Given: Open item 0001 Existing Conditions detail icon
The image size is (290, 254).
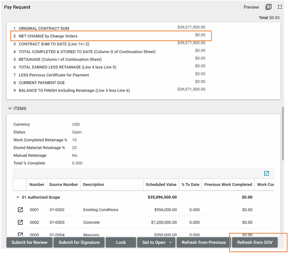Looking at the screenshot, I should point(20,210).
